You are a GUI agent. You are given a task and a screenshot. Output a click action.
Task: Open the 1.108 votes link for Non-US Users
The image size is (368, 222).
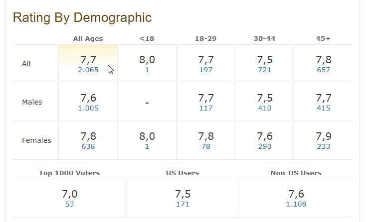(296, 204)
